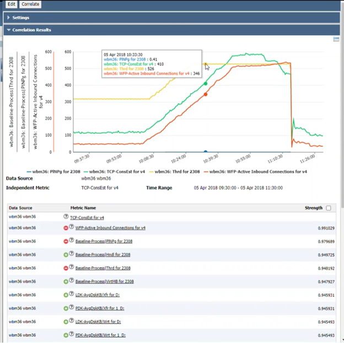Click the Correlate button
Viewport: 344px width, 343px height.
pyautogui.click(x=30, y=4)
